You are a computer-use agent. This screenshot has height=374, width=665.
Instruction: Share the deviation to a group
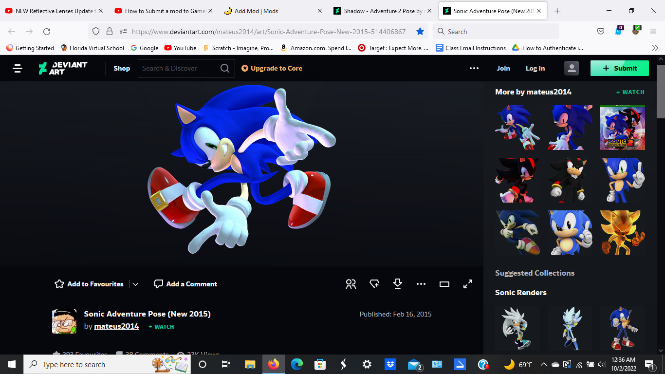[x=351, y=283]
